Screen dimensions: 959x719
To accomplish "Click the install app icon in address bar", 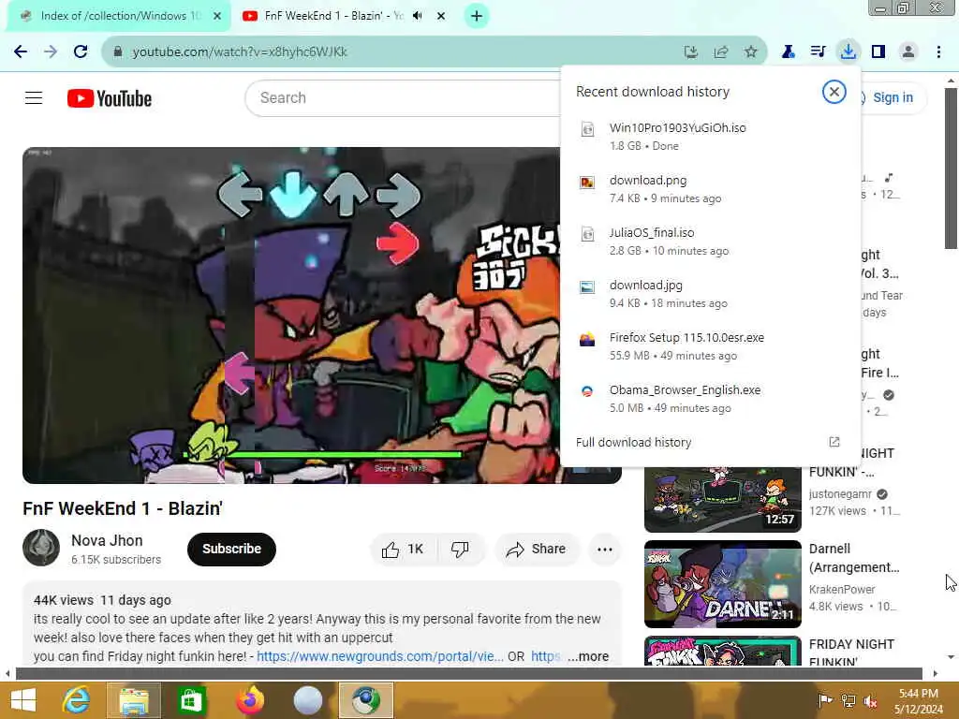I will point(691,52).
